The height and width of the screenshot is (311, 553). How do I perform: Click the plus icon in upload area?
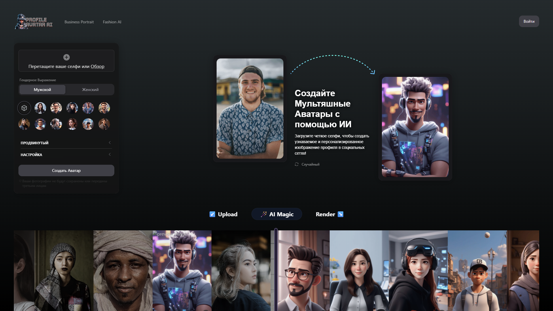pos(67,57)
